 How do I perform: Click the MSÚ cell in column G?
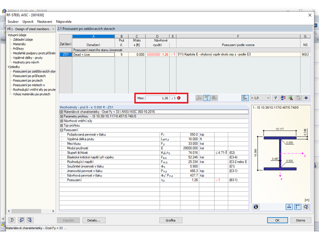click(306, 55)
